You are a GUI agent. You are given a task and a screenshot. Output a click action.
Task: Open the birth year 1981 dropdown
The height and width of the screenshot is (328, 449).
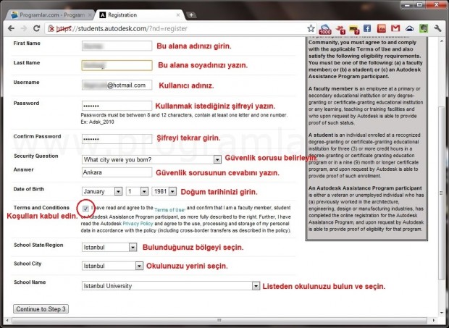tap(164, 191)
